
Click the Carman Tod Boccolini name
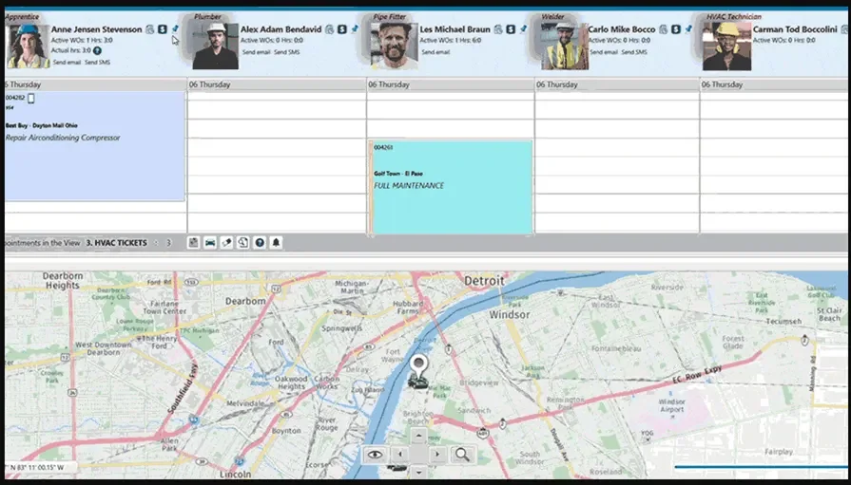(795, 29)
